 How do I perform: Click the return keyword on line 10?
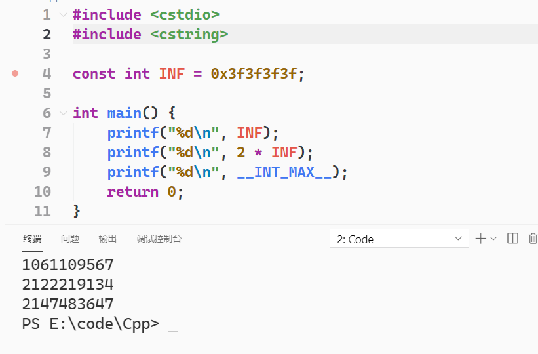click(133, 191)
